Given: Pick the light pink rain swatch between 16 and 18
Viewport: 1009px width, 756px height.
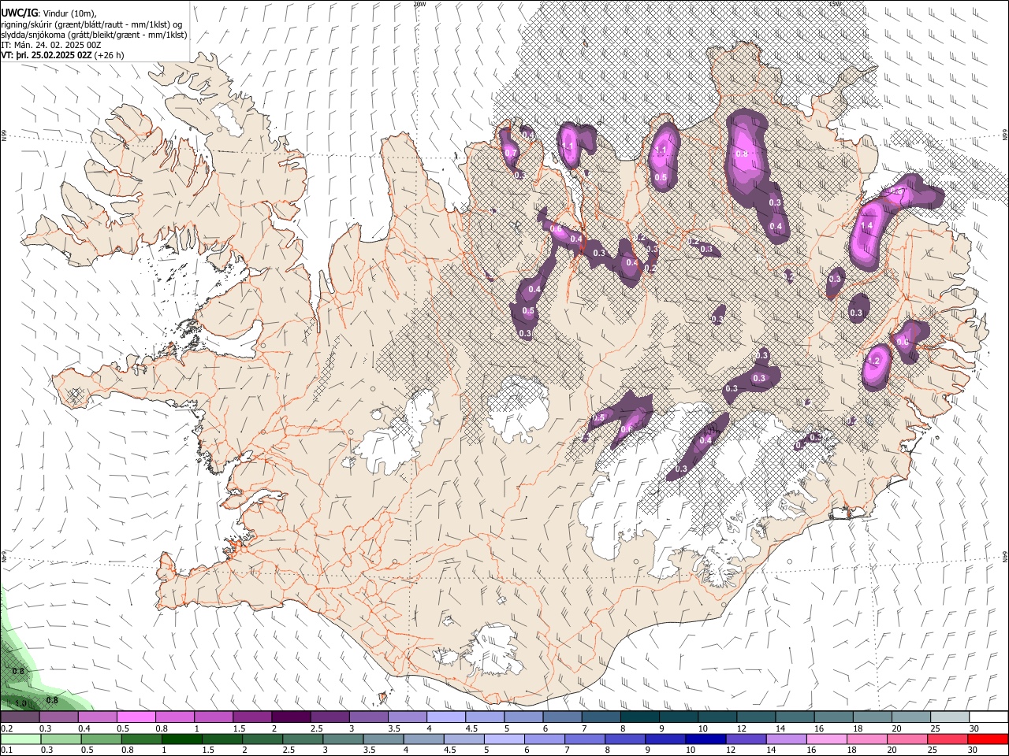Looking at the screenshot, I should click(x=828, y=739).
